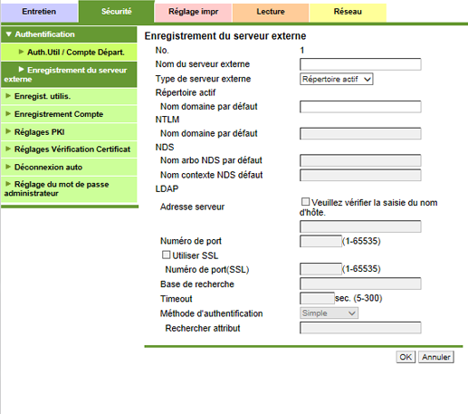Select Enregistrement du serveur externe menu item
The height and width of the screenshot is (414, 468).
[69, 74]
